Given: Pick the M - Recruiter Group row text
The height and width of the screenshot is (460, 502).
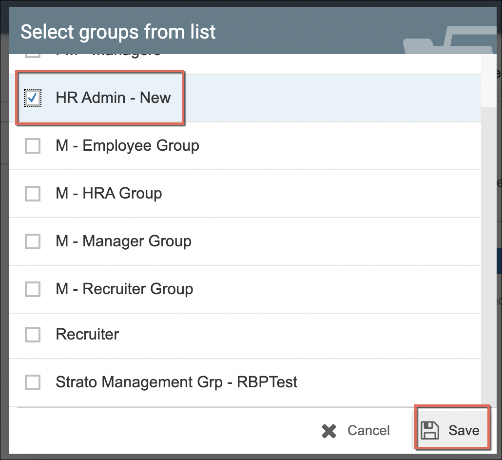Looking at the screenshot, I should (x=124, y=289).
